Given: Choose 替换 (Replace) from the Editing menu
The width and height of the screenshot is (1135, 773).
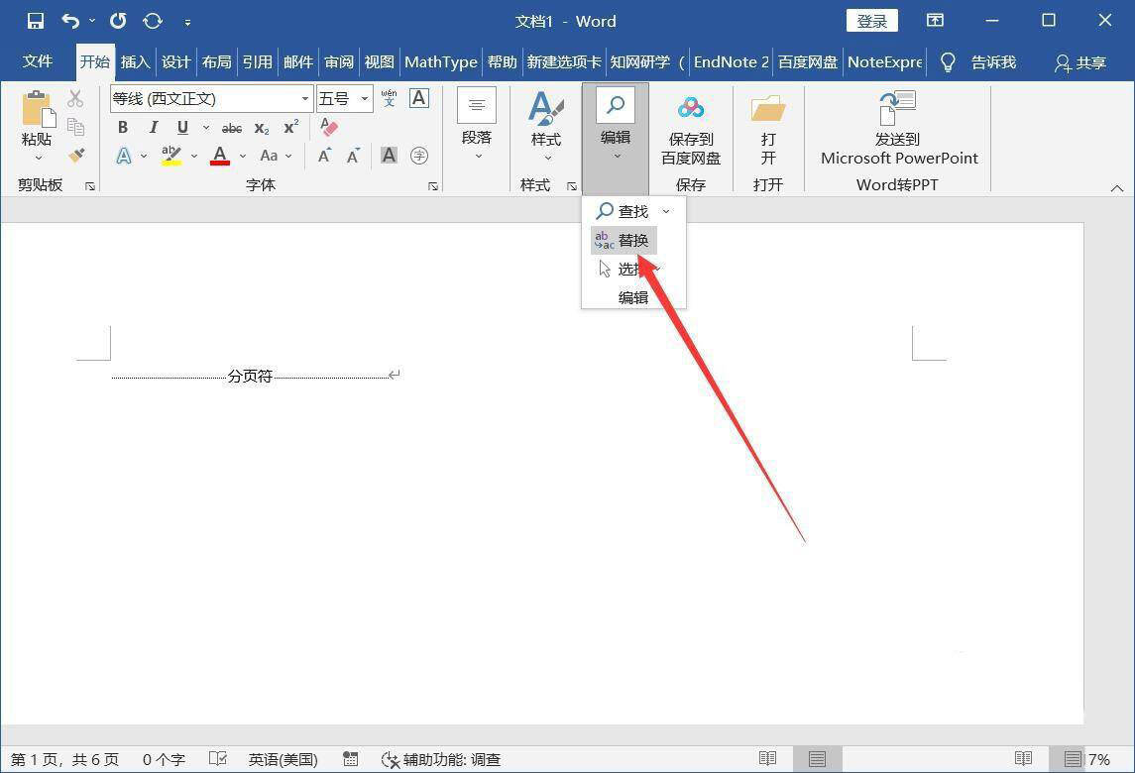Looking at the screenshot, I should (x=633, y=239).
